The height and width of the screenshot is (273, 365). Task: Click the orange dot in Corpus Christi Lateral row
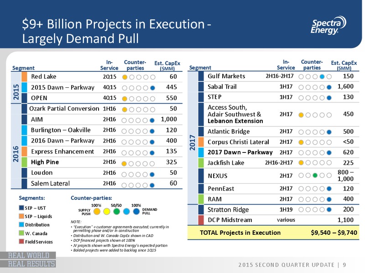point(301,142)
